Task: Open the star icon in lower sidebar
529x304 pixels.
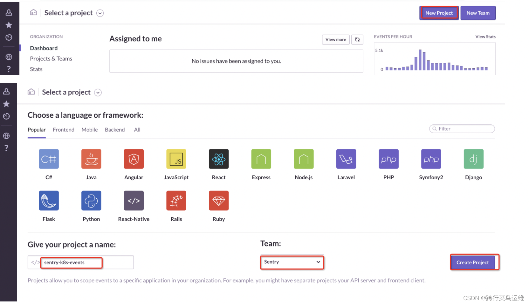Action: [x=6, y=104]
